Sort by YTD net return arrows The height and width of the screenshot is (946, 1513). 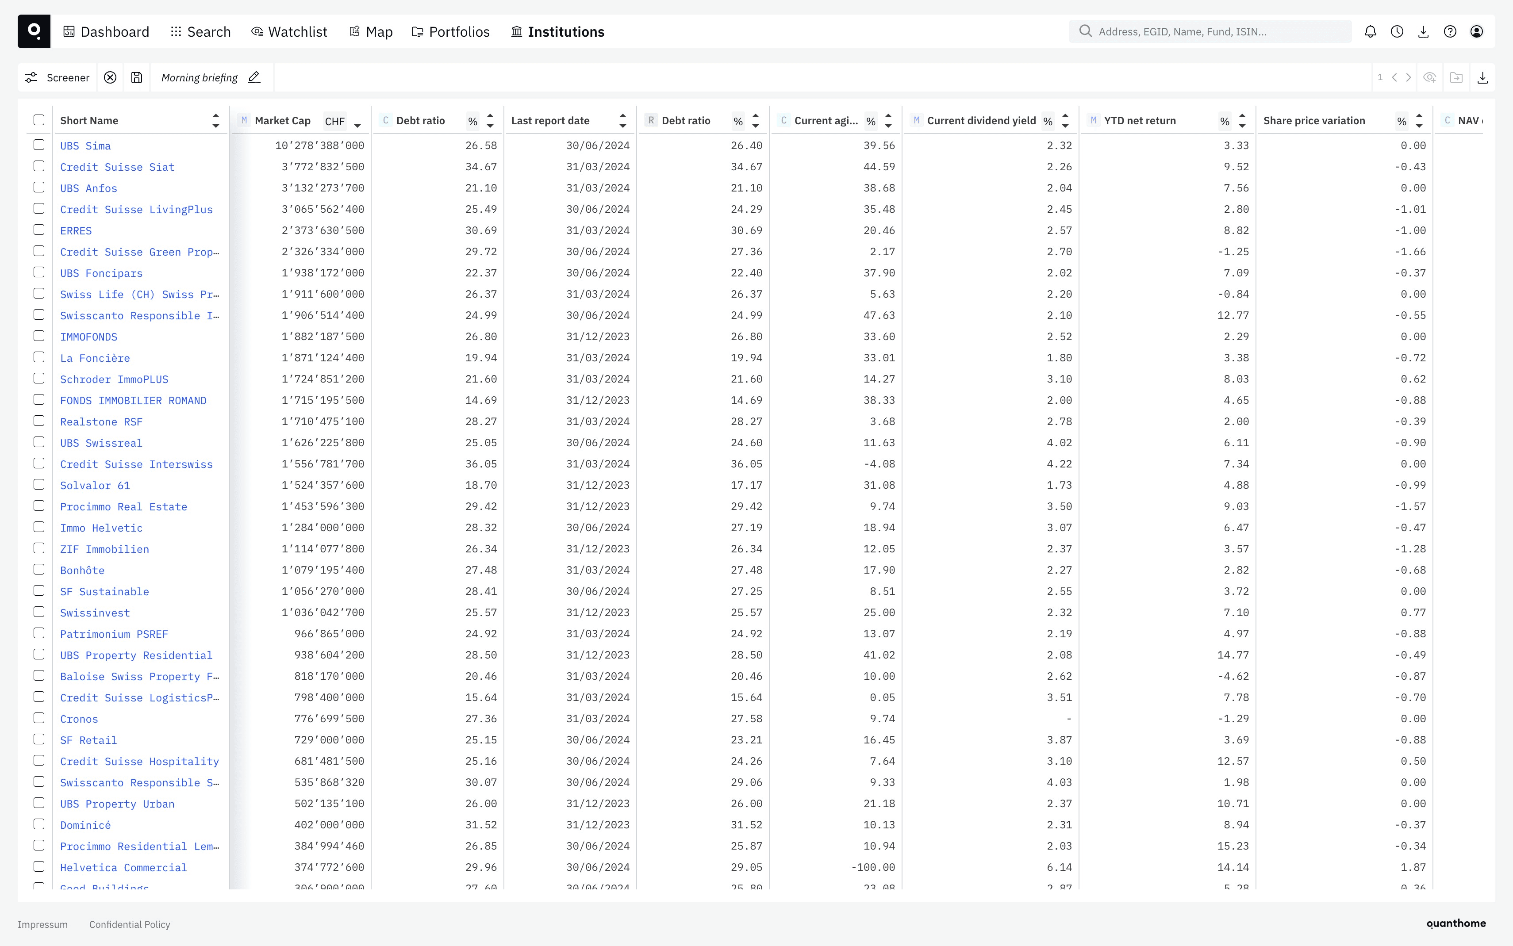1242,121
